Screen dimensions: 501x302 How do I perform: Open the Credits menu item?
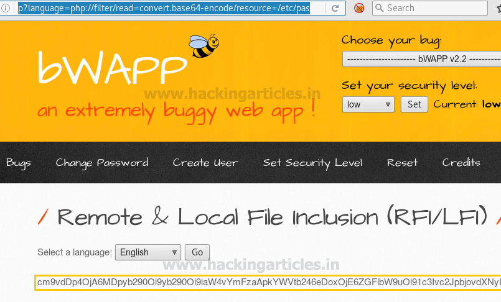(461, 163)
